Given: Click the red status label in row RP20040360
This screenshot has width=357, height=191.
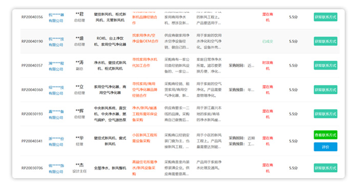Looking at the screenshot, I should click(x=267, y=90).
